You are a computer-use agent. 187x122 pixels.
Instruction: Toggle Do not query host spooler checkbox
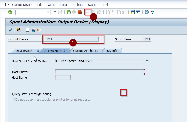pyautogui.click(x=13, y=99)
